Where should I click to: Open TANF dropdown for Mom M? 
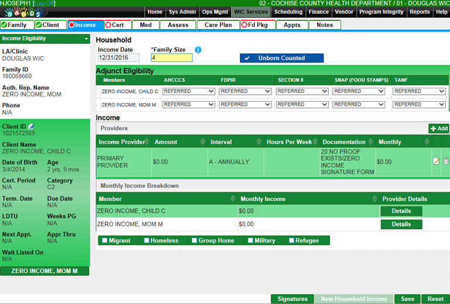[x=419, y=105]
